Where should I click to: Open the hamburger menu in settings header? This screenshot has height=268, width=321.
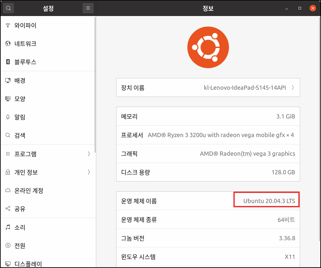coord(88,8)
